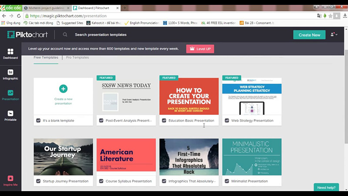Open the English Pronunciation bookmark

tap(142, 23)
